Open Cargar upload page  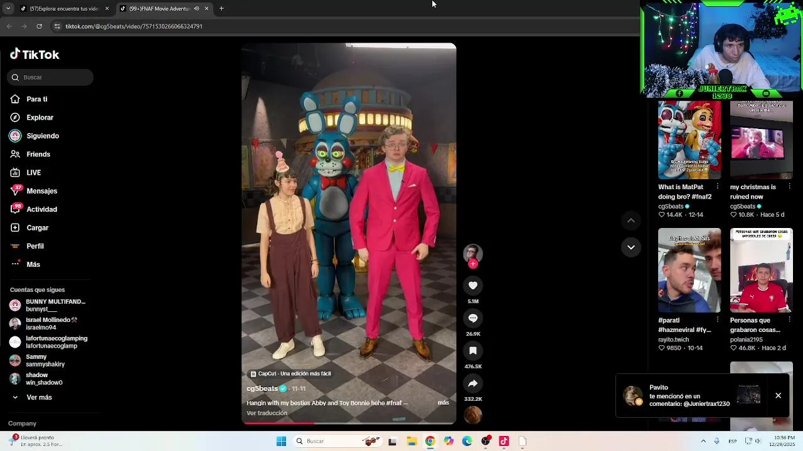(37, 227)
